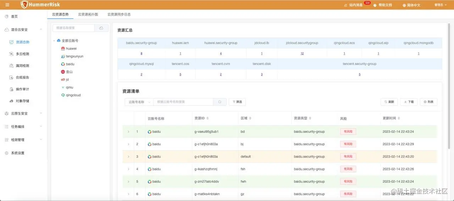
Task: Click resource ID g-zm27tatc4ddv
Action: click(x=207, y=182)
